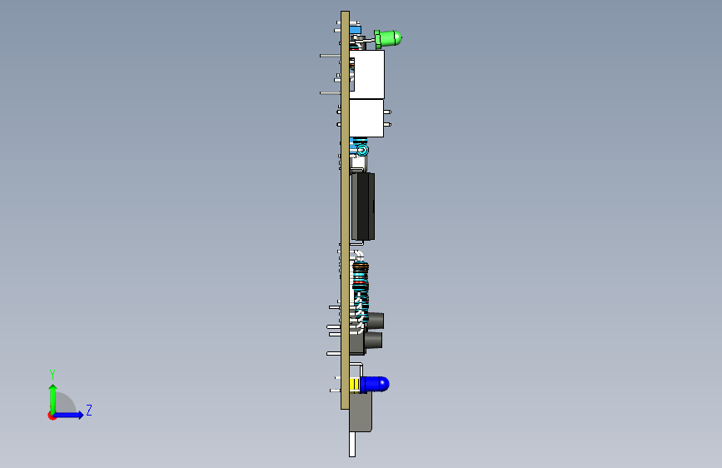Select the black IC chip component
This screenshot has height=468, width=722.
click(x=363, y=207)
